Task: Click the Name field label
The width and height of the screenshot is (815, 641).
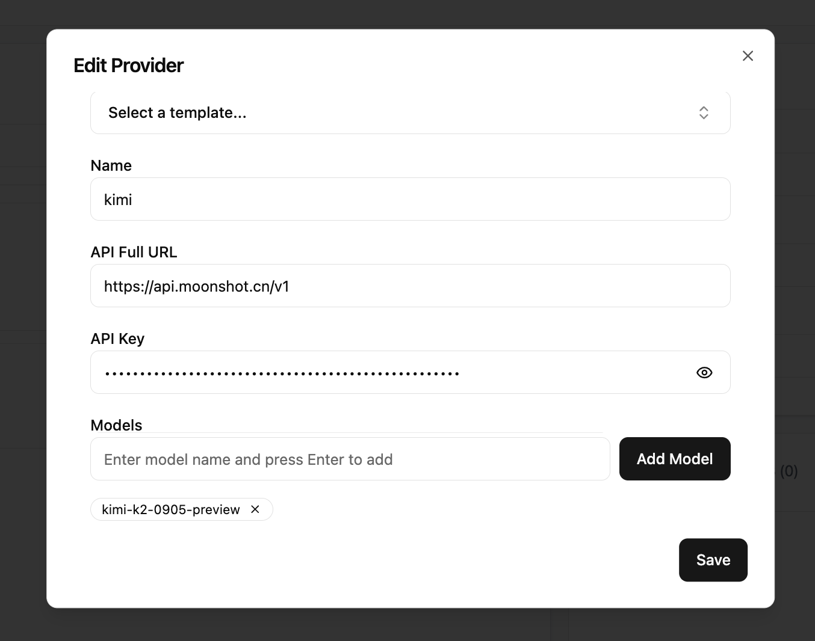Action: click(x=111, y=166)
